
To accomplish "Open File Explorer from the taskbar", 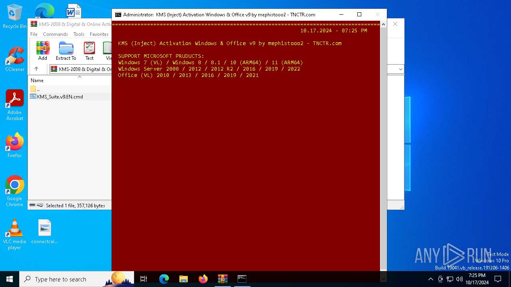I will [184, 279].
